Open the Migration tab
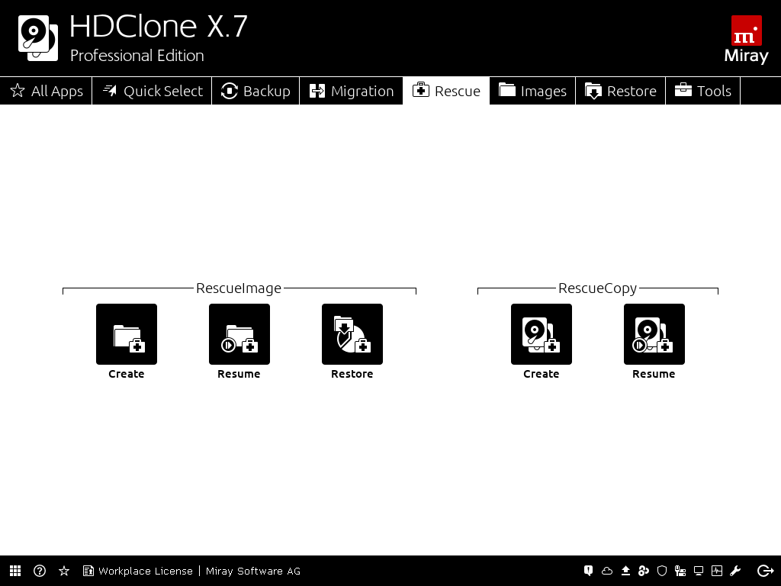 352,91
